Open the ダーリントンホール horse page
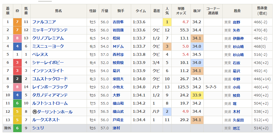The image size is (278, 138). 55,112
